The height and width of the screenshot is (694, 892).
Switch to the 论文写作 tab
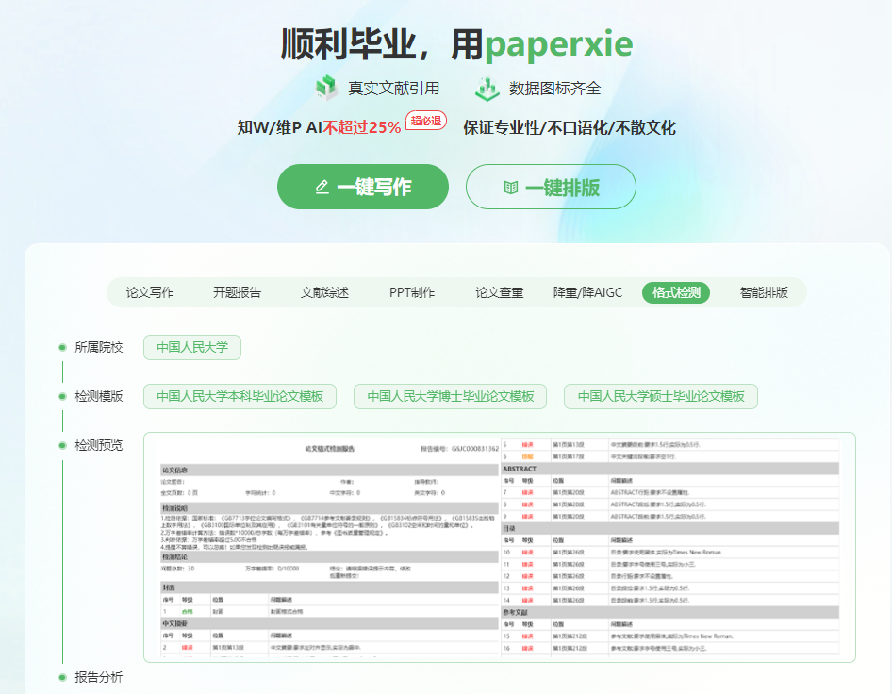tap(150, 292)
